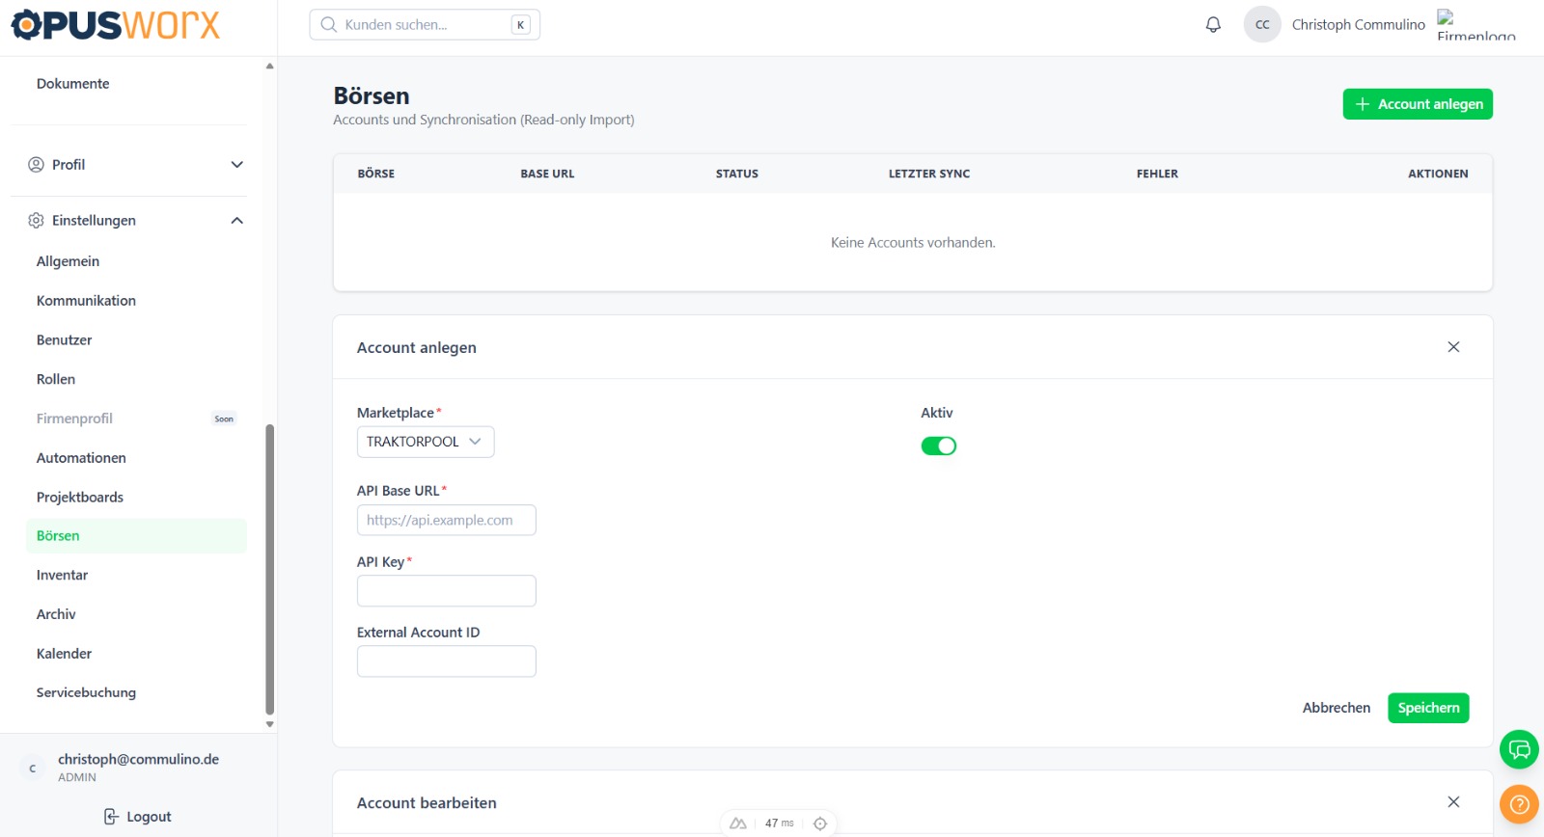Close the Account anlegen panel

click(1453, 347)
